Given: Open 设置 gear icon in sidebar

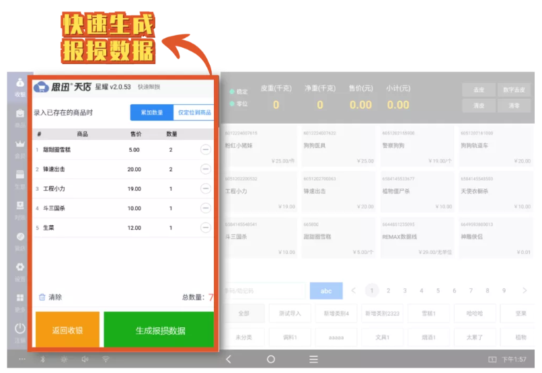Looking at the screenshot, I should point(20,267).
